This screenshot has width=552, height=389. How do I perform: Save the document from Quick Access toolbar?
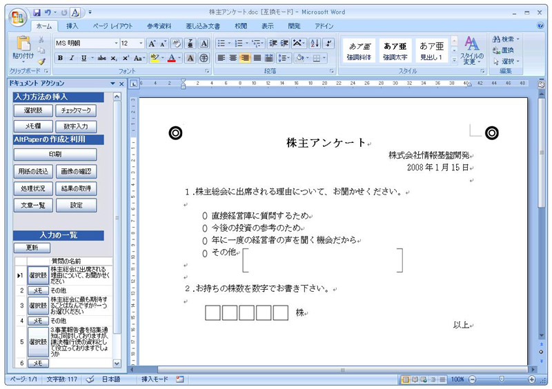[37, 12]
